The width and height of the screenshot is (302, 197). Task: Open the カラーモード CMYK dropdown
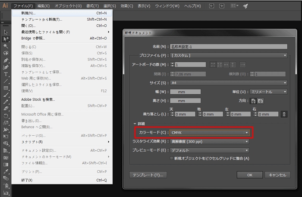(209, 133)
